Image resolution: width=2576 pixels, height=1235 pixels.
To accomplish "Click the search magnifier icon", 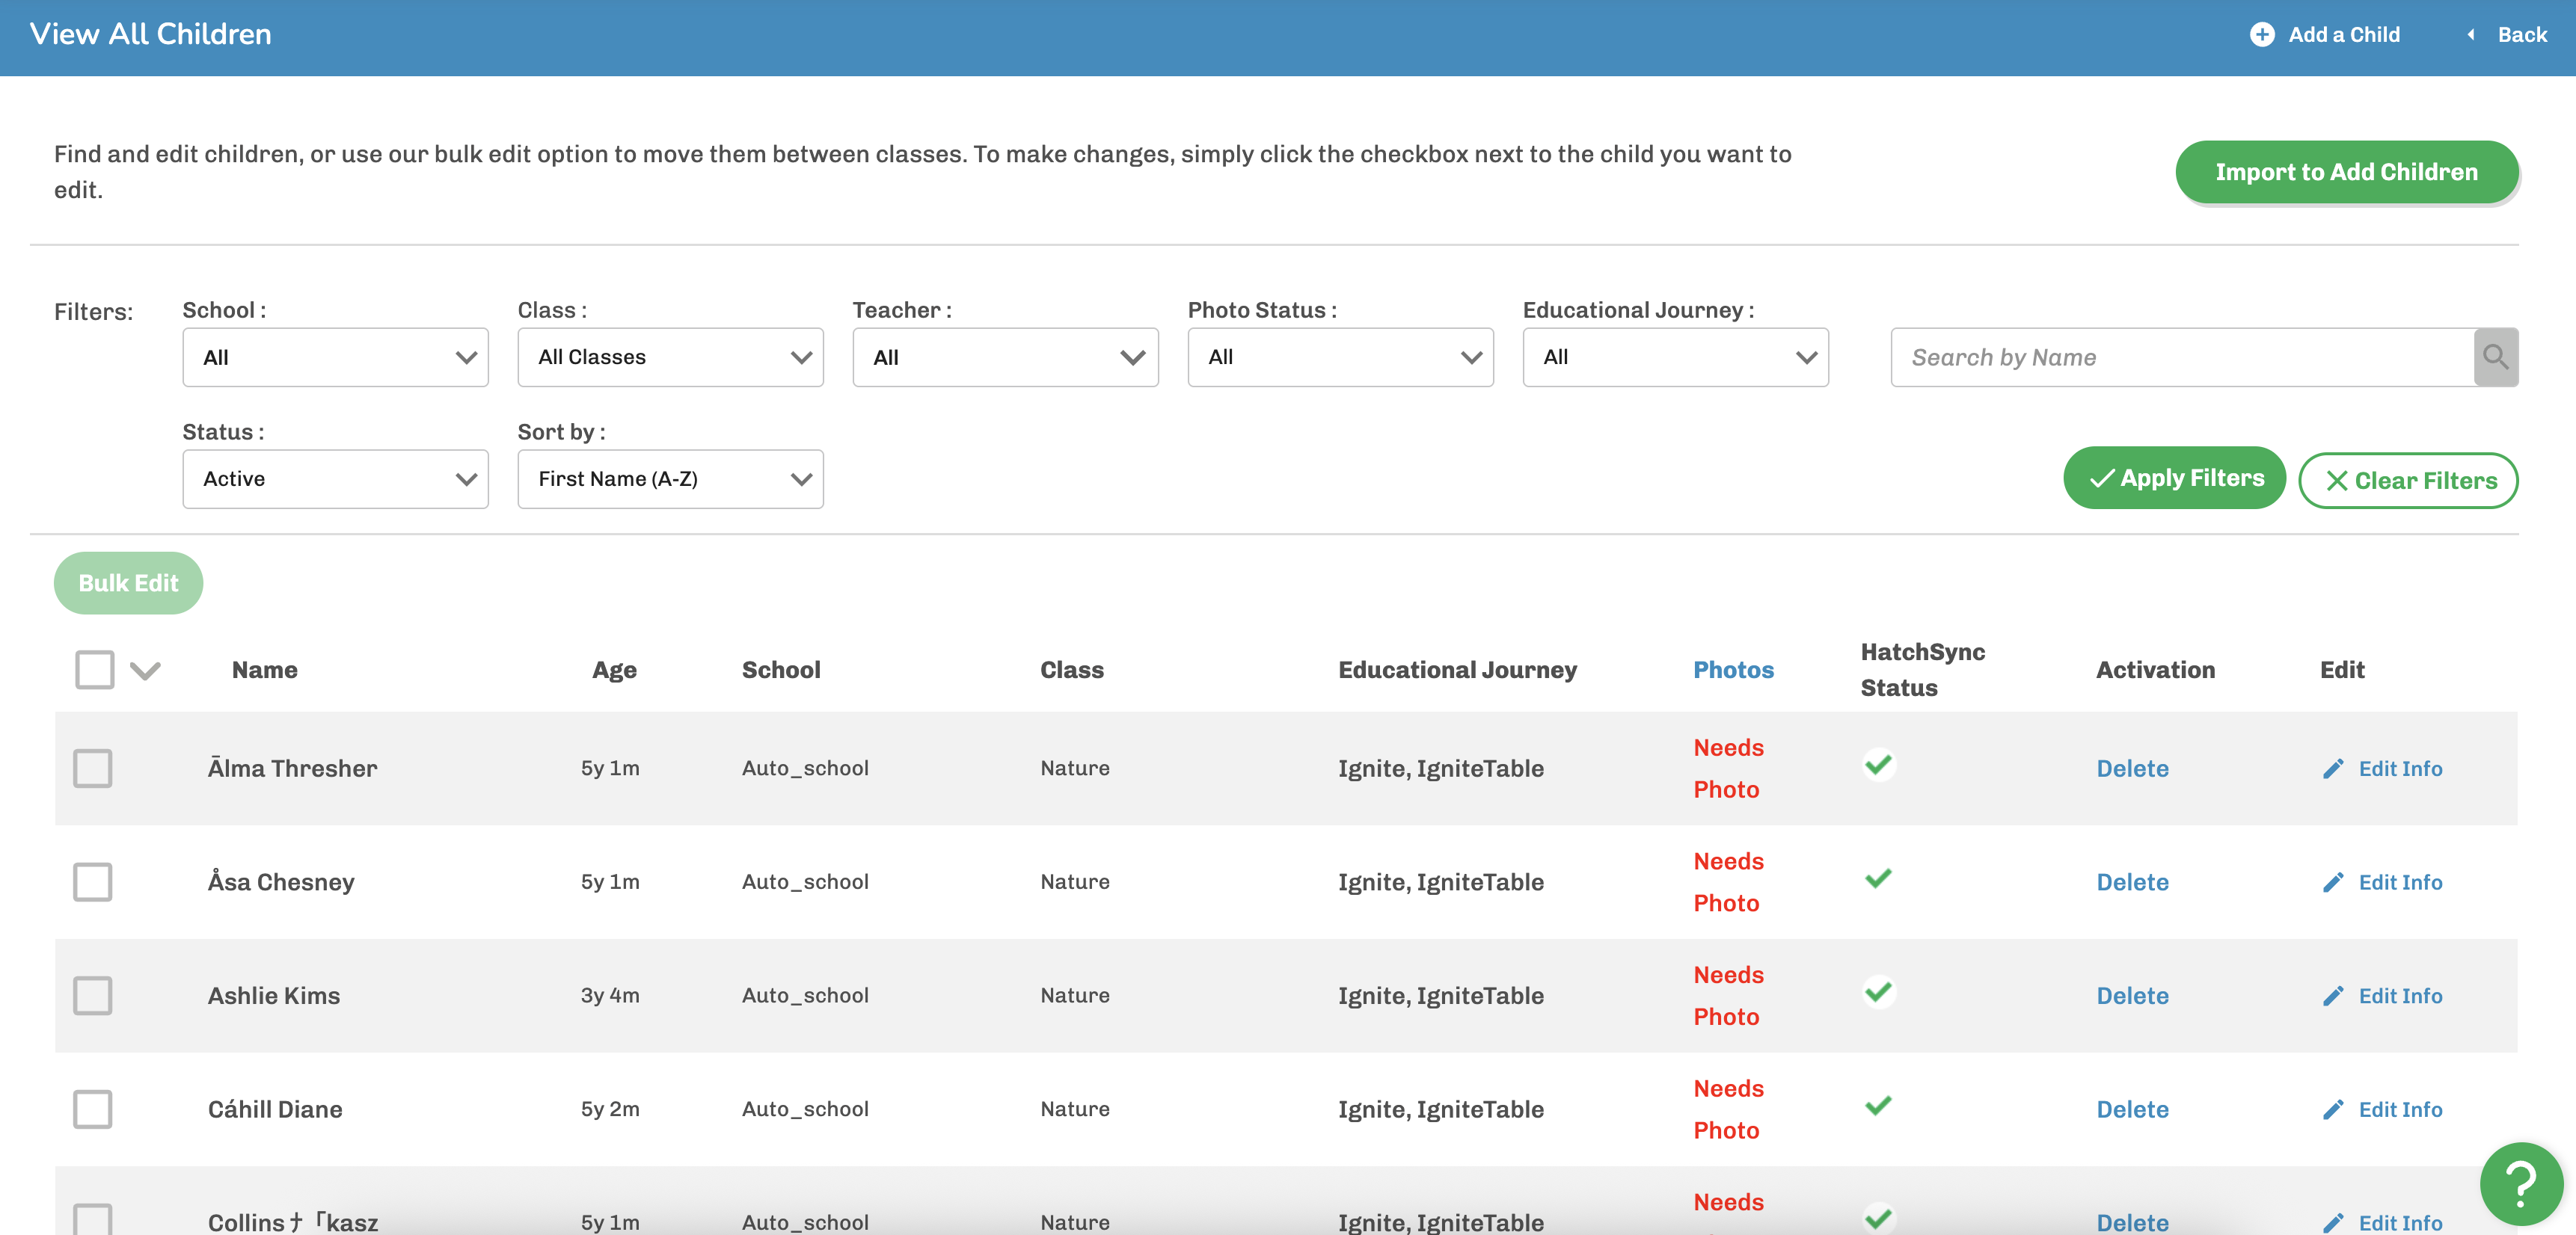I will (2495, 357).
